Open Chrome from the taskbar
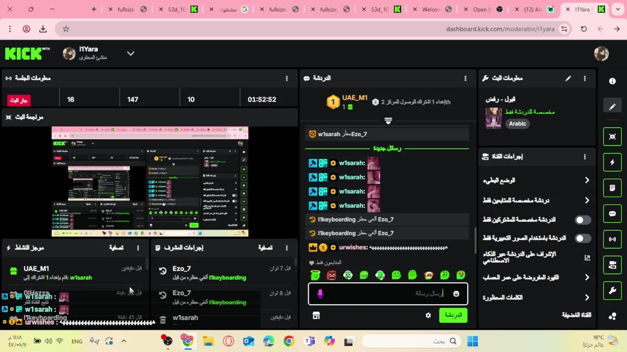627x352 pixels. coord(289,341)
